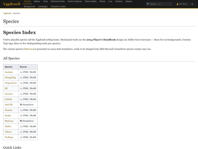Viewport: 198px width, 149px height.
Task: Open the Tabaxi species page
Action: pyautogui.click(x=8, y=132)
